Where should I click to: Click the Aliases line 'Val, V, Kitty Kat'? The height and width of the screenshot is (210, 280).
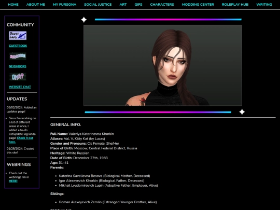[78, 139]
